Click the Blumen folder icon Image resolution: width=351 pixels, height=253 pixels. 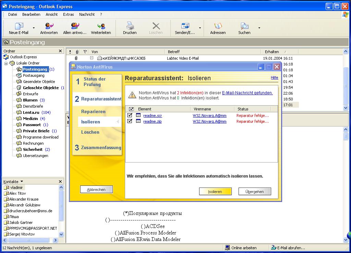click(x=19, y=100)
